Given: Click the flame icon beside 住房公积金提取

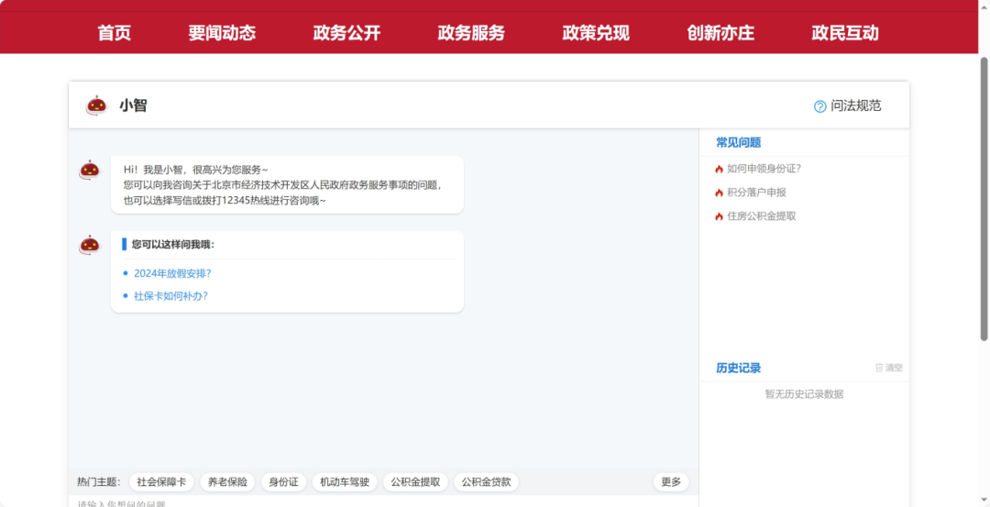Looking at the screenshot, I should pos(719,216).
